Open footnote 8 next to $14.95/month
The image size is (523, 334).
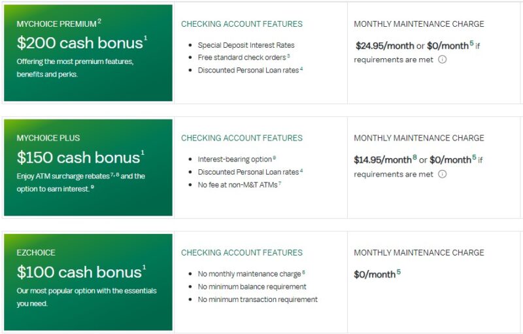point(414,158)
